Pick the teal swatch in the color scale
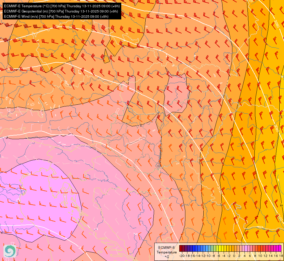284x261 pixels. pos(209,248)
